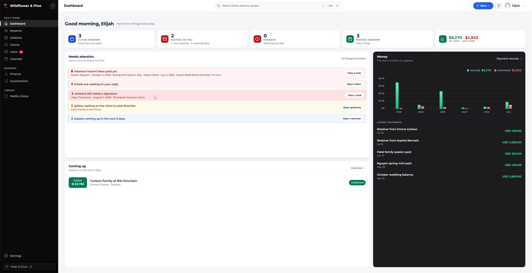Open Nguyen spring mini paid entry
The image size is (532, 273).
pos(449,165)
